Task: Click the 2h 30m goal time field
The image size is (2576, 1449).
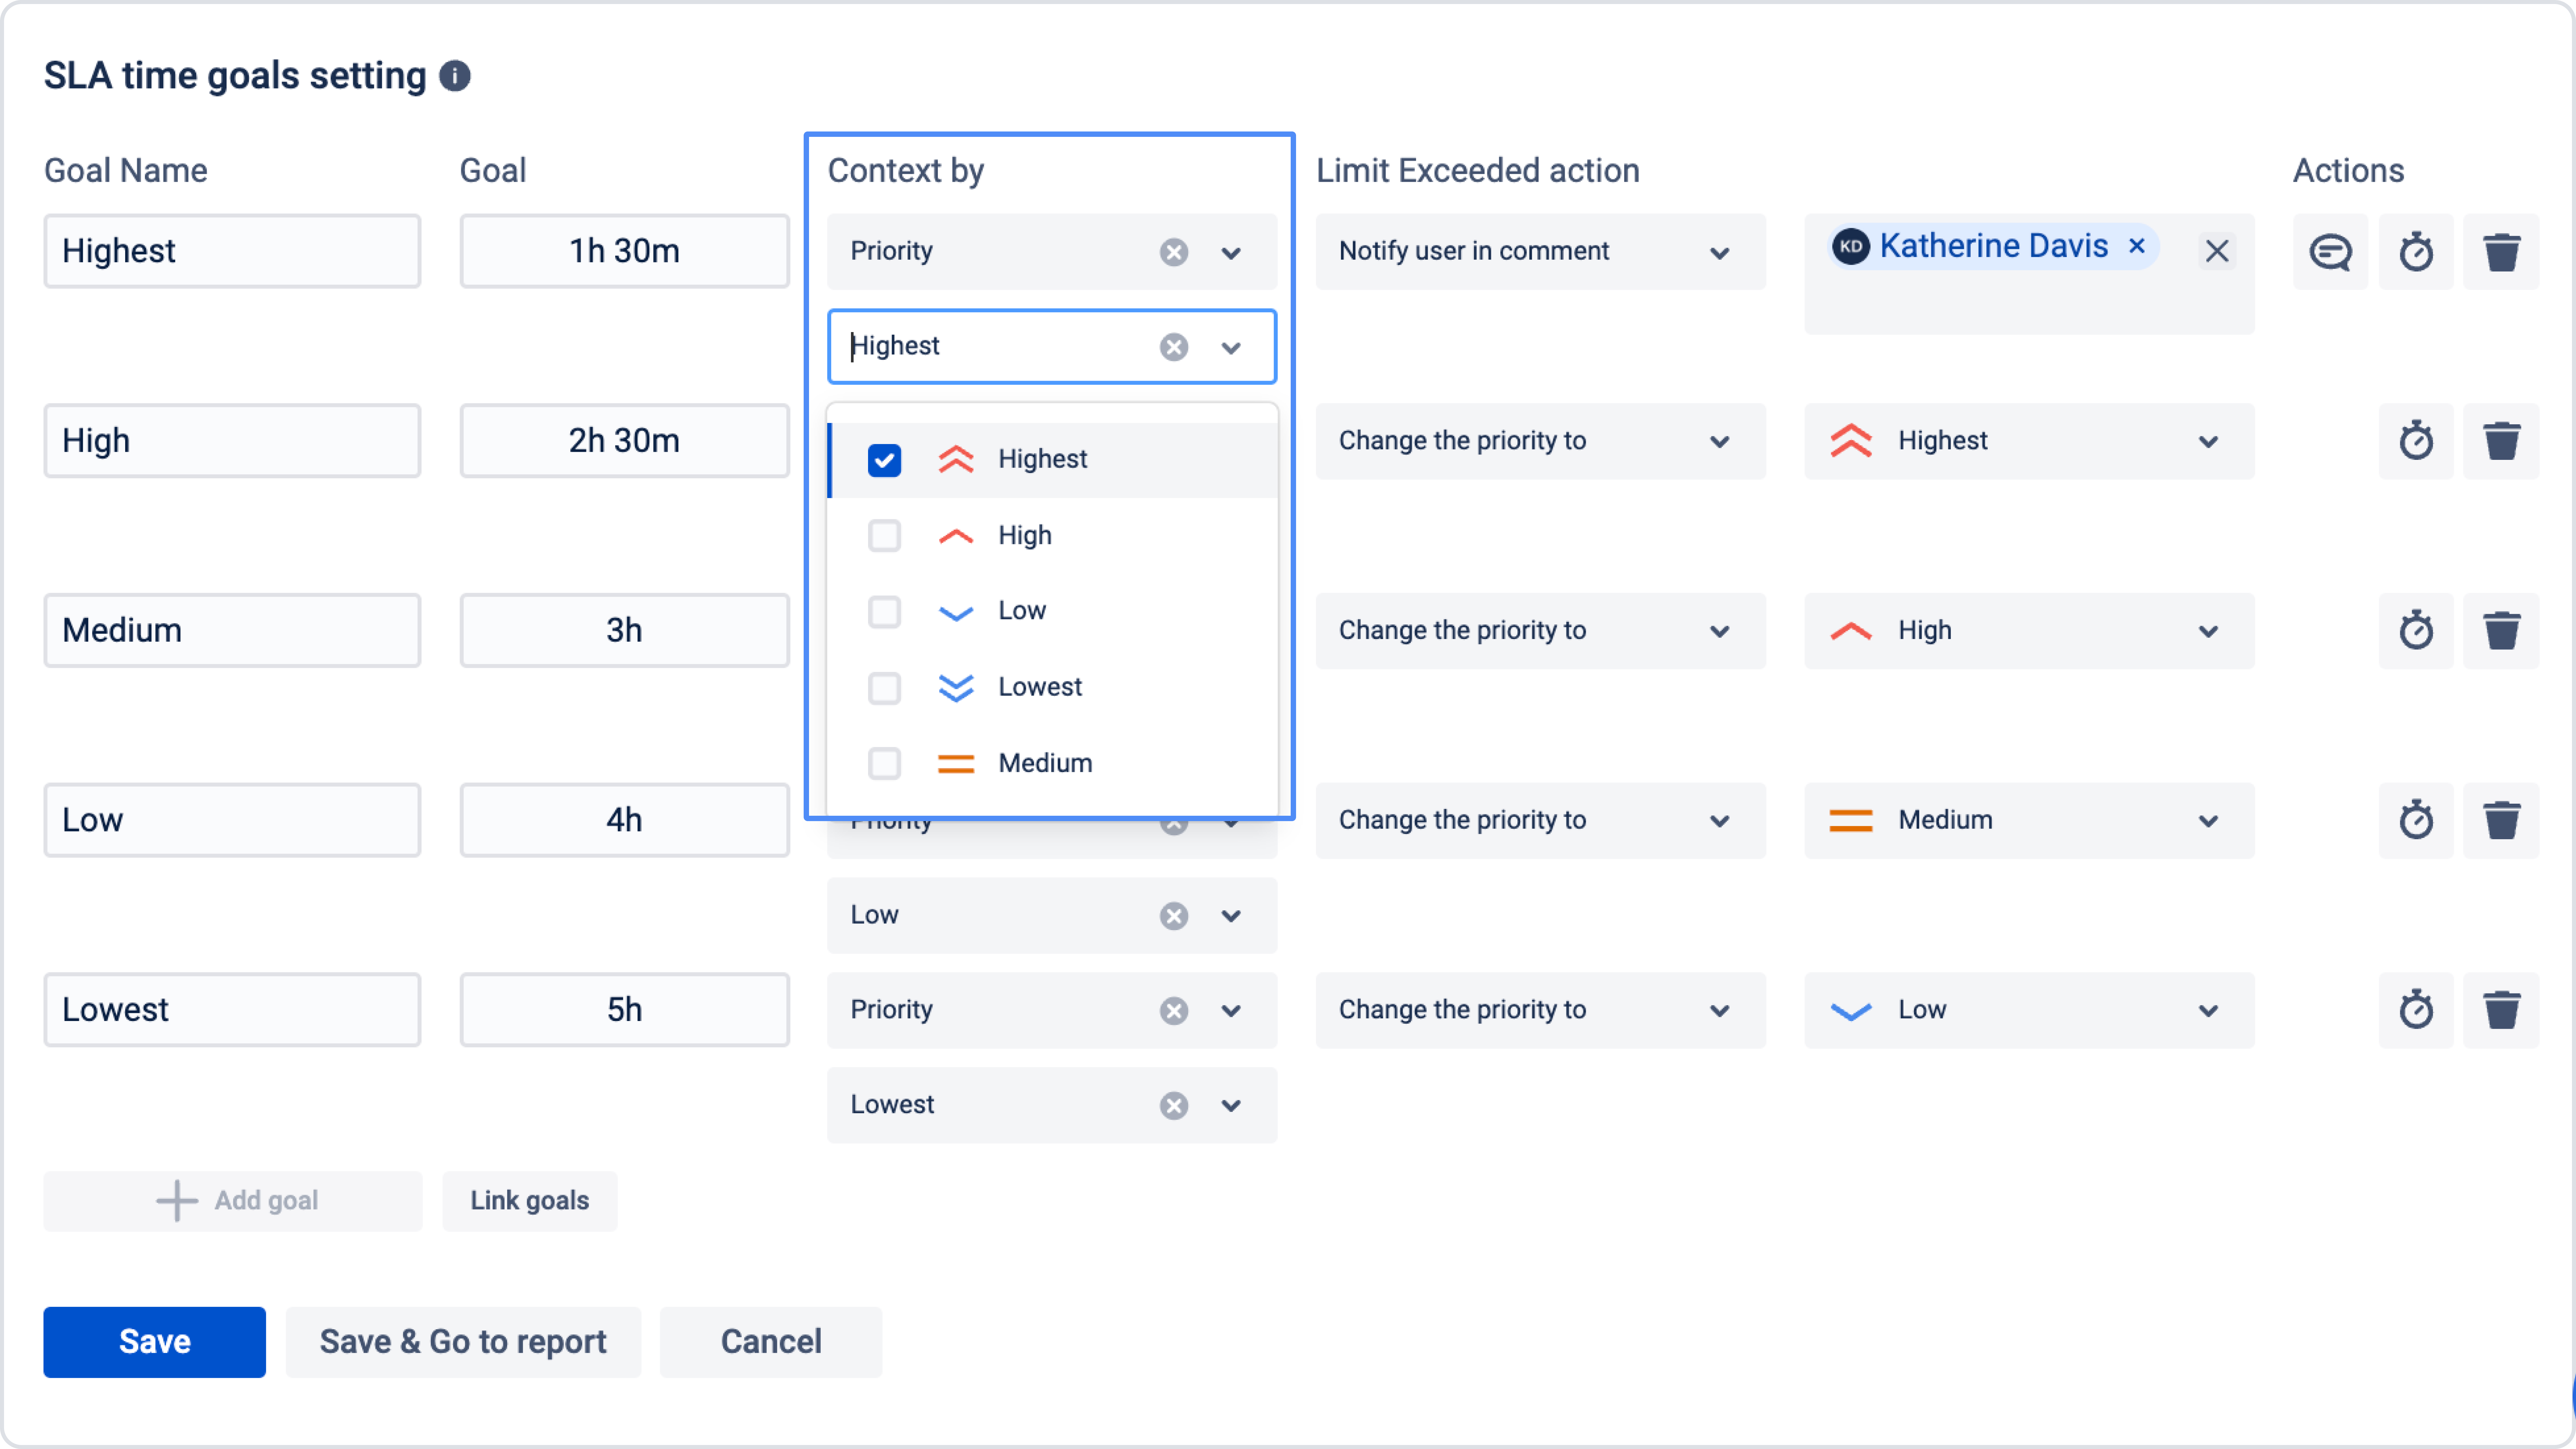Action: (x=624, y=441)
